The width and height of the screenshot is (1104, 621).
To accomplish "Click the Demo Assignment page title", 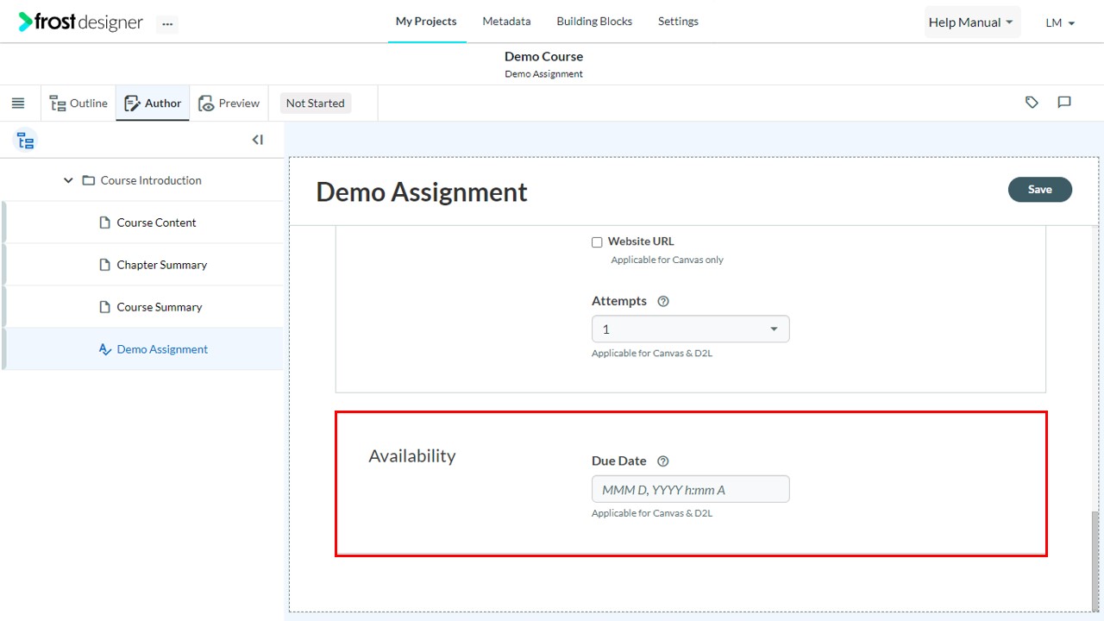I will (422, 191).
